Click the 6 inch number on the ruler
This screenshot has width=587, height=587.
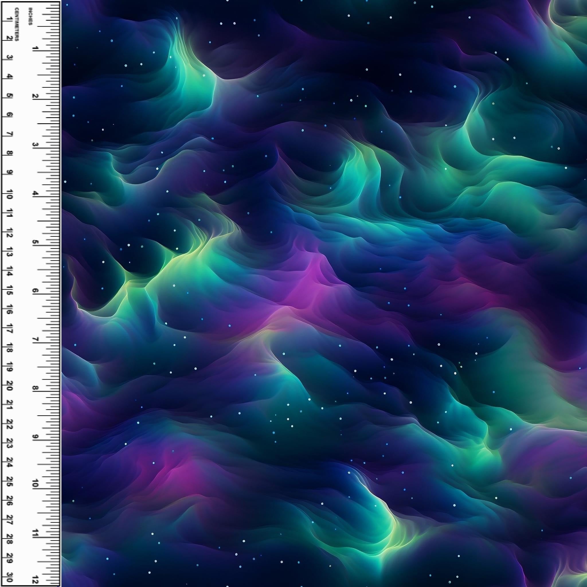tap(35, 291)
